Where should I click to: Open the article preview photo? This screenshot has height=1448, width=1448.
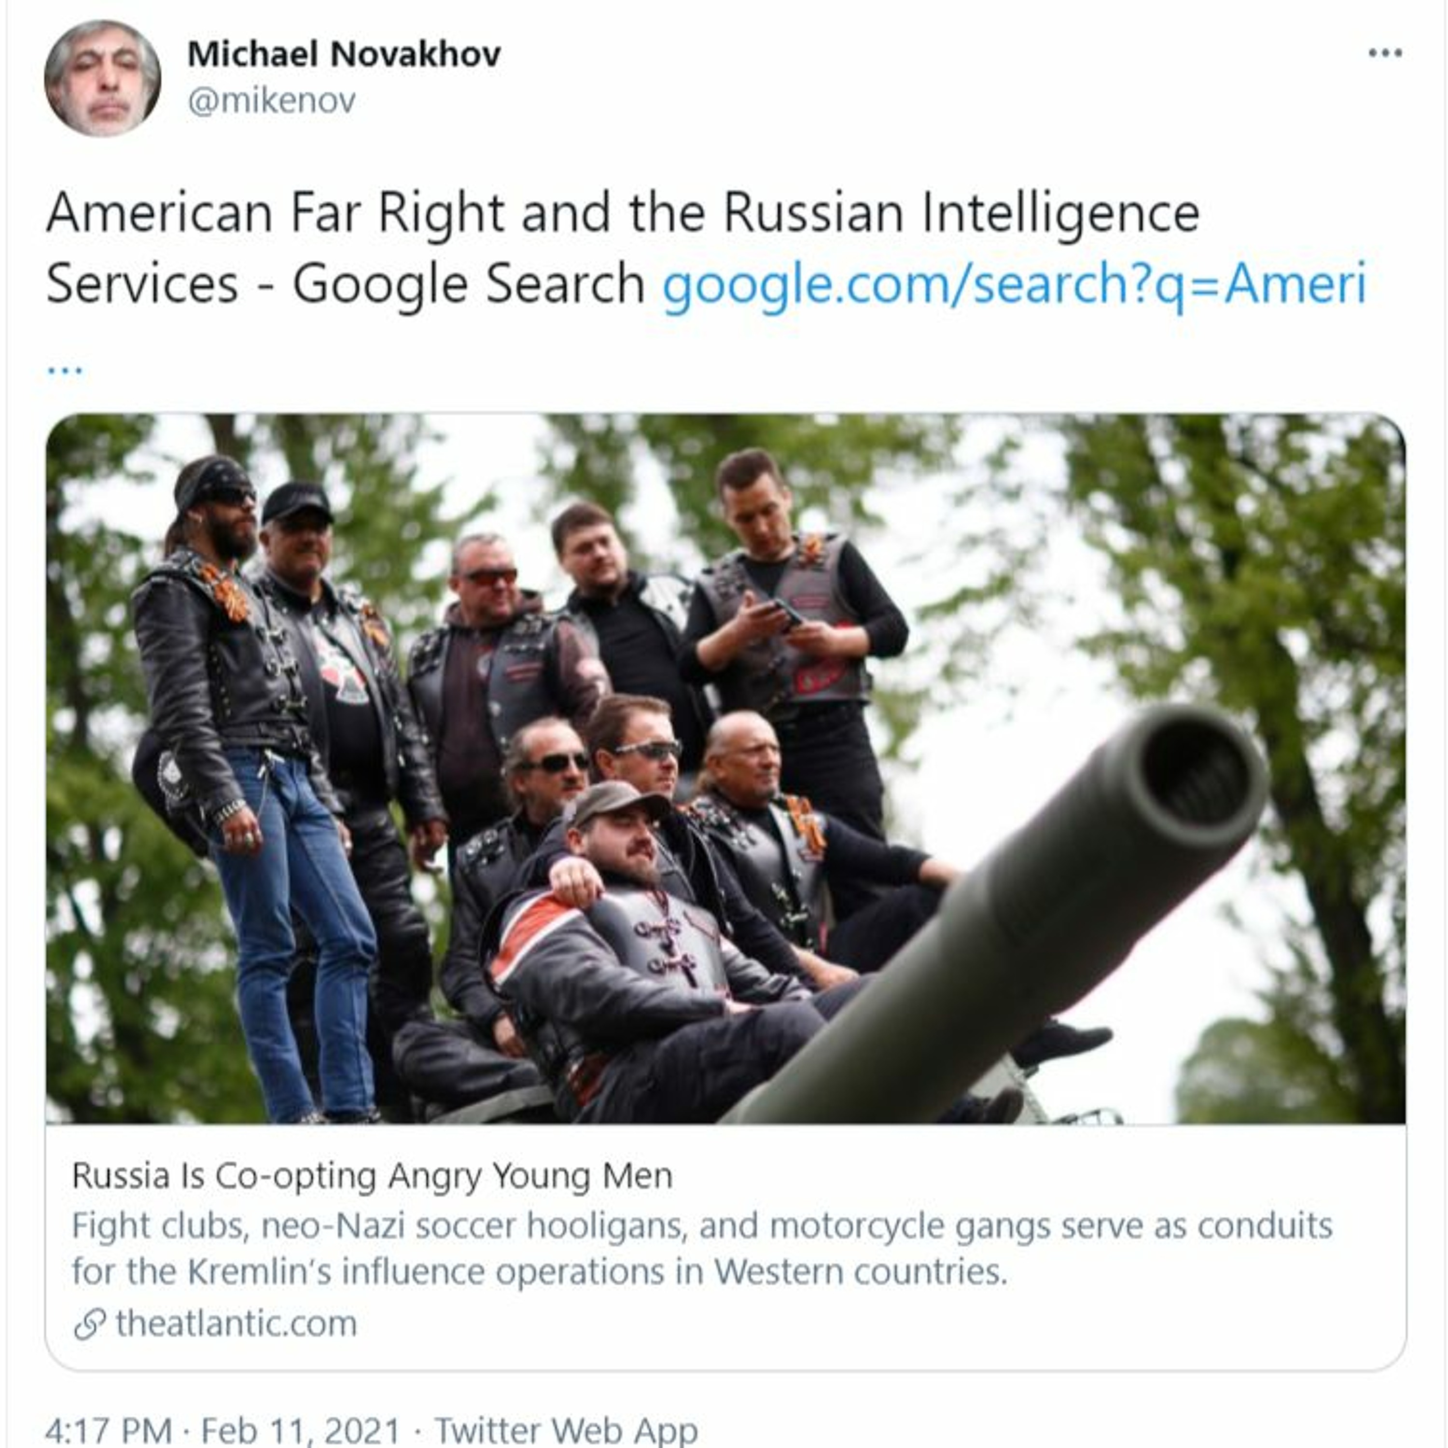point(725,768)
